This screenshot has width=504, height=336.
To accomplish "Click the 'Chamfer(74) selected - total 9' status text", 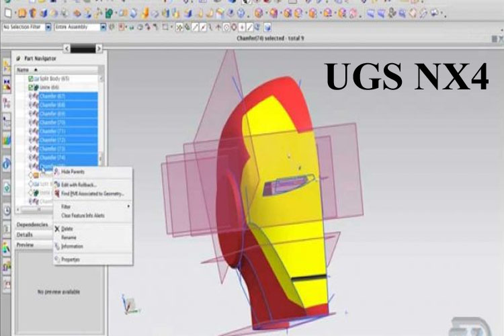I will coord(270,38).
